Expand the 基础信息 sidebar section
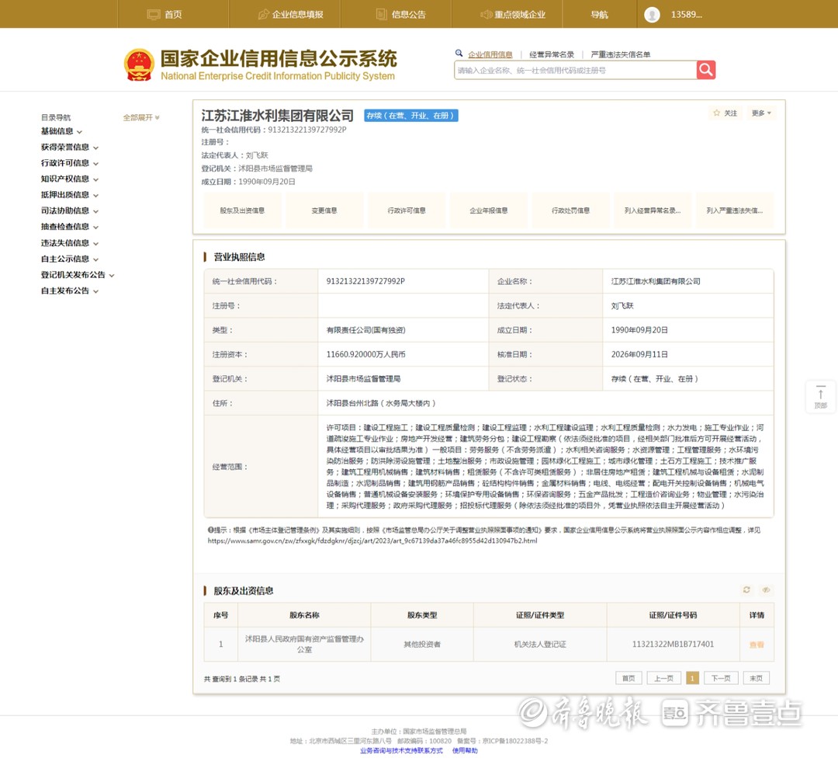The width and height of the screenshot is (838, 765). click(x=61, y=131)
